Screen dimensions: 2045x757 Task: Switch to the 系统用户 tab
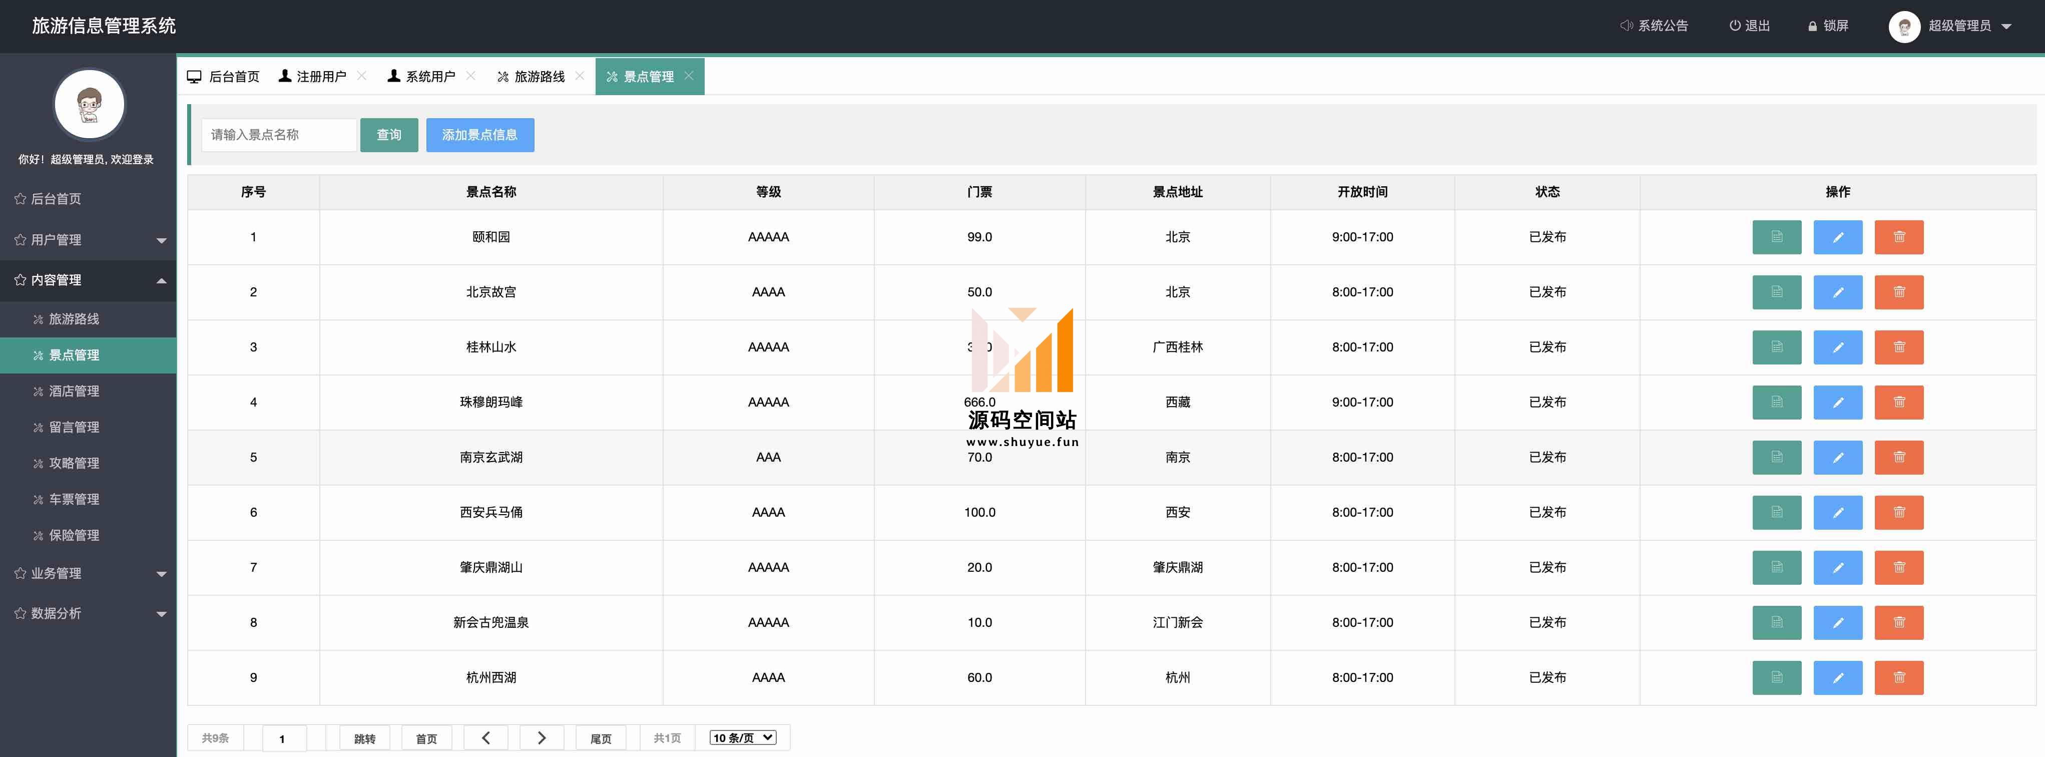[x=421, y=76]
